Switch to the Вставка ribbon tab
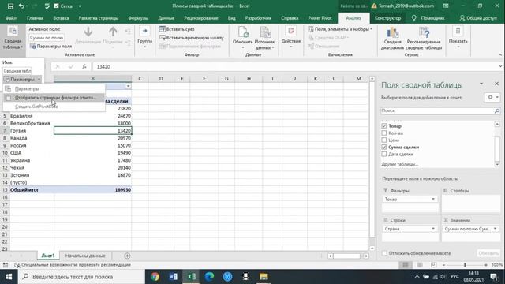 tap(61, 18)
